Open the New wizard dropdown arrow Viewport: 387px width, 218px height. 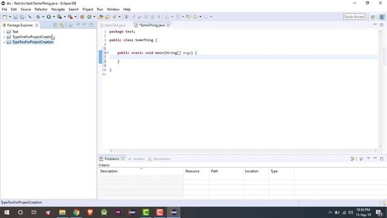coord(10,17)
